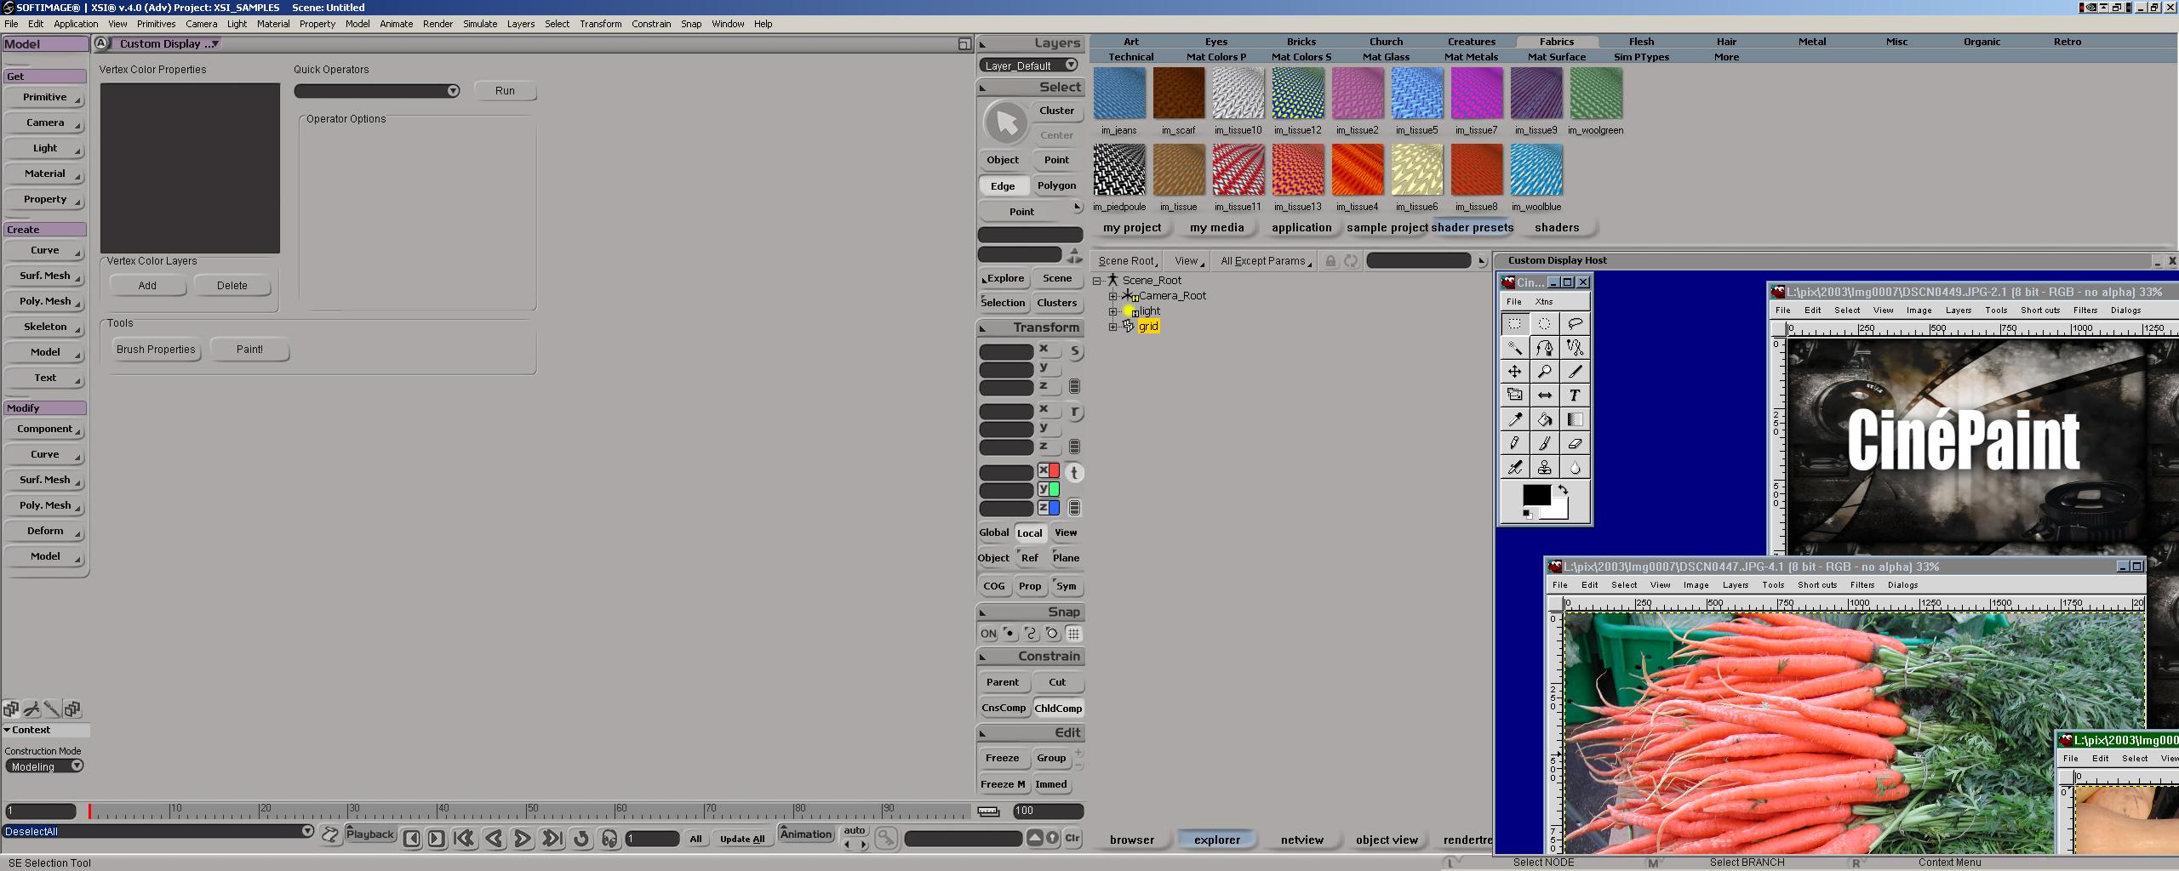
Task: Toggle snap to grid
Action: click(1073, 634)
